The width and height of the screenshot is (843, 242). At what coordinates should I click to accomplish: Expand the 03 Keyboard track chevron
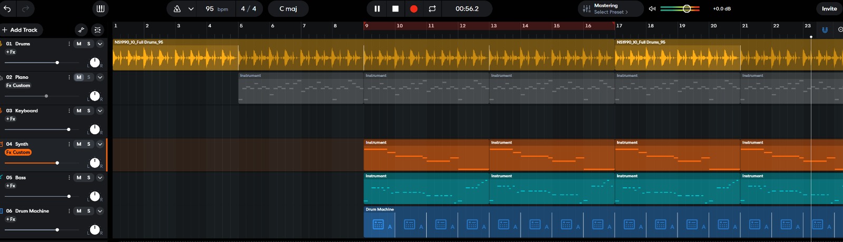[x=100, y=111]
